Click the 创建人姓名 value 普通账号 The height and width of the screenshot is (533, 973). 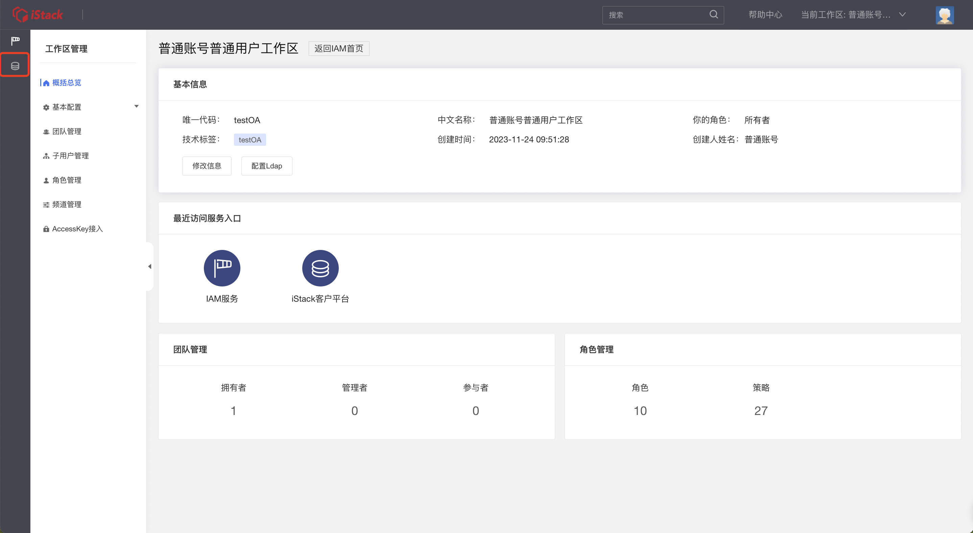point(761,139)
